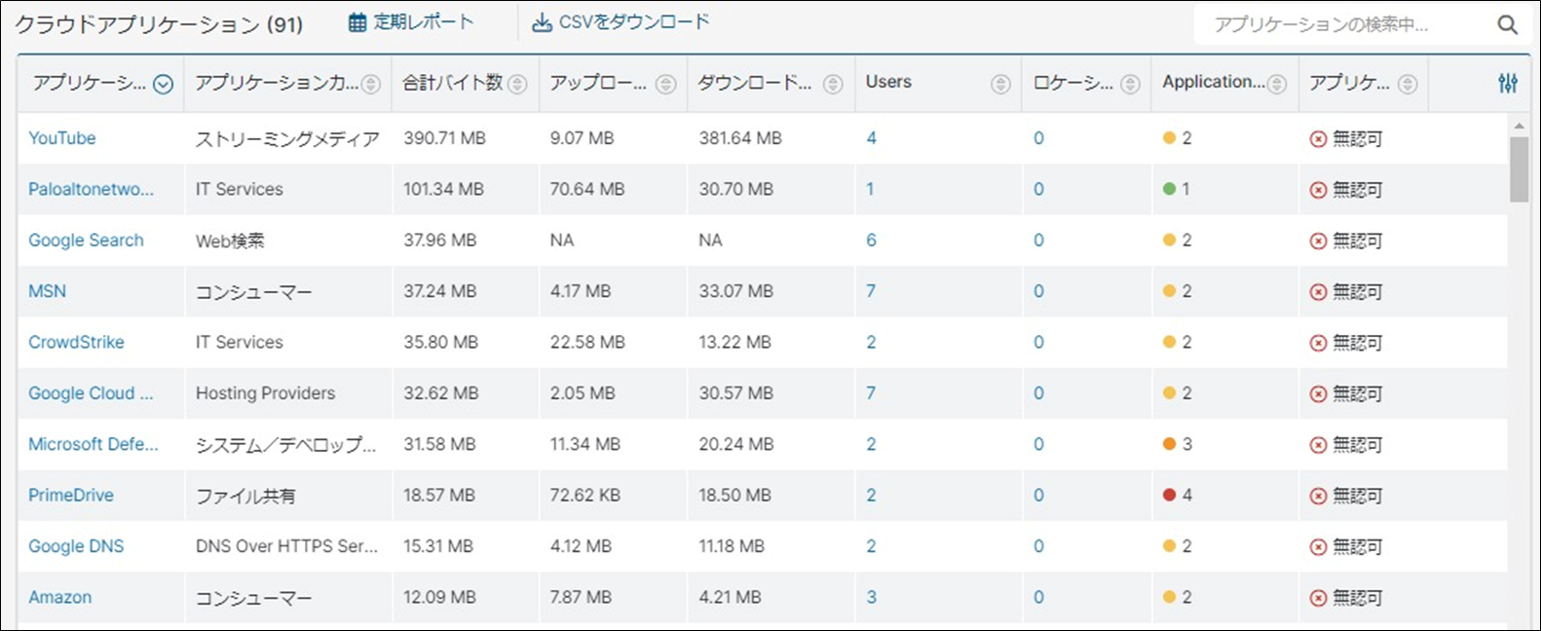Image resolution: width=1541 pixels, height=631 pixels.
Task: Click the download icon beside CSVをダウンロード
Action: point(542,22)
